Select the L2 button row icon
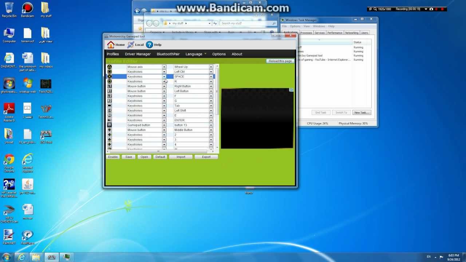Image resolution: width=466 pixels, height=262 pixels. click(x=109, y=96)
